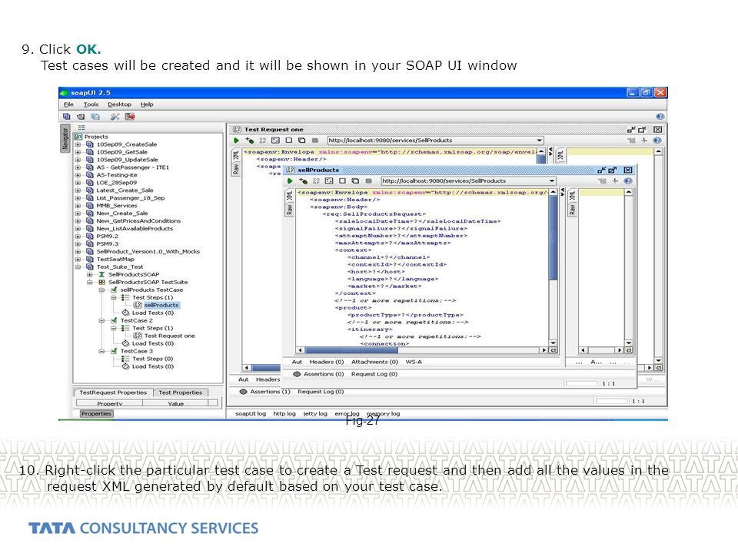This screenshot has height=553, width=738.
Task: Click the cancel request icon in sellProducts window
Action: coord(368,181)
